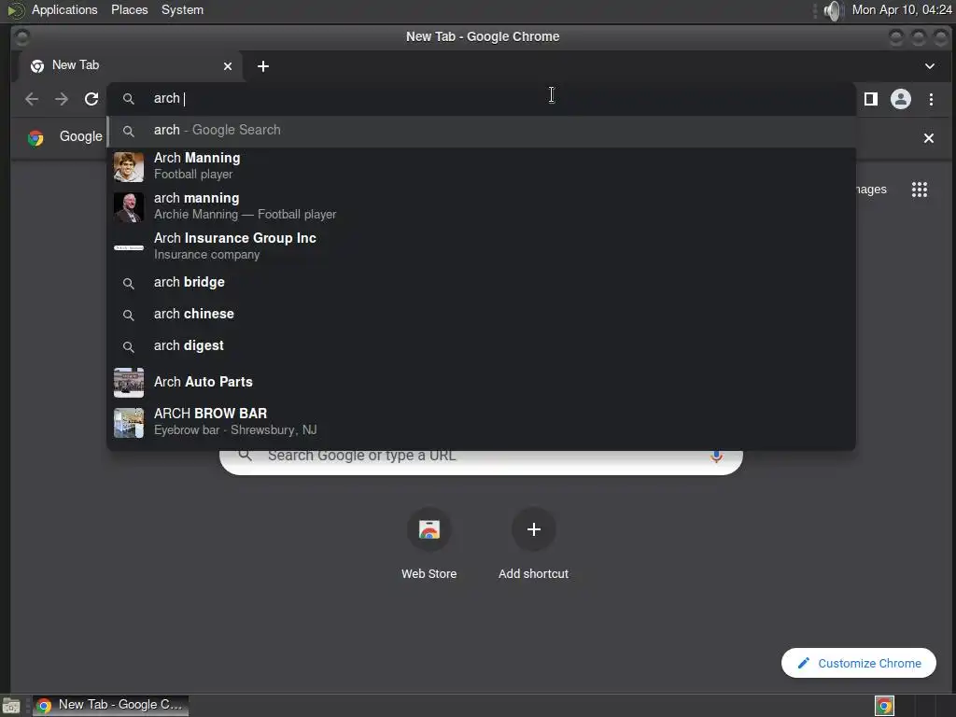
Task: Click Customize Chrome button
Action: (x=859, y=663)
